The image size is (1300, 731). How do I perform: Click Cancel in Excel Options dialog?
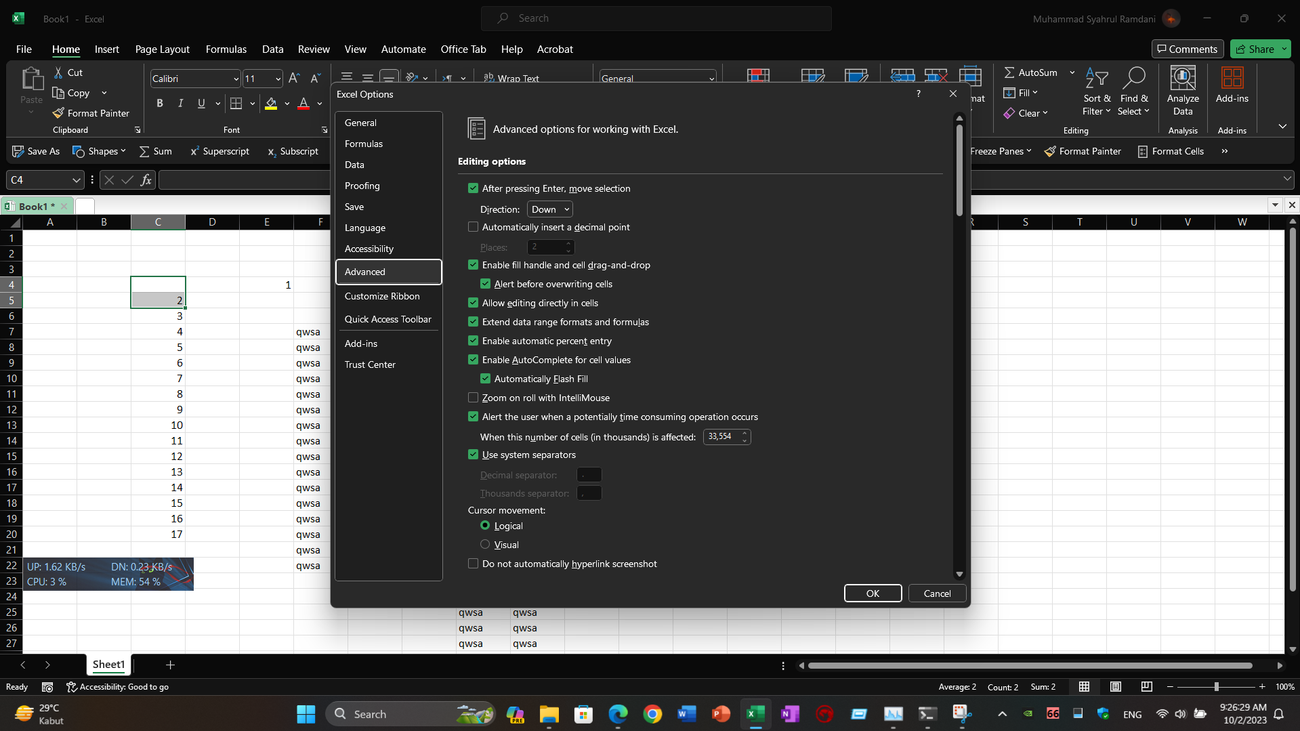pos(937,593)
